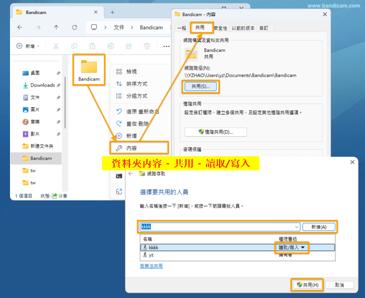Click the Delete trash toolbar icon
Image resolution: width=365 pixels, height=298 pixels.
click(147, 46)
